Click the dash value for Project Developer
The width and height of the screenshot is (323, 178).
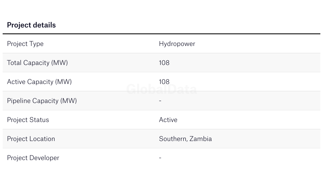[x=160, y=158]
